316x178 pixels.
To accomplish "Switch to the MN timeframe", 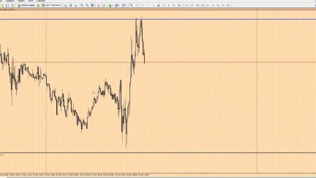I will point(228,5).
